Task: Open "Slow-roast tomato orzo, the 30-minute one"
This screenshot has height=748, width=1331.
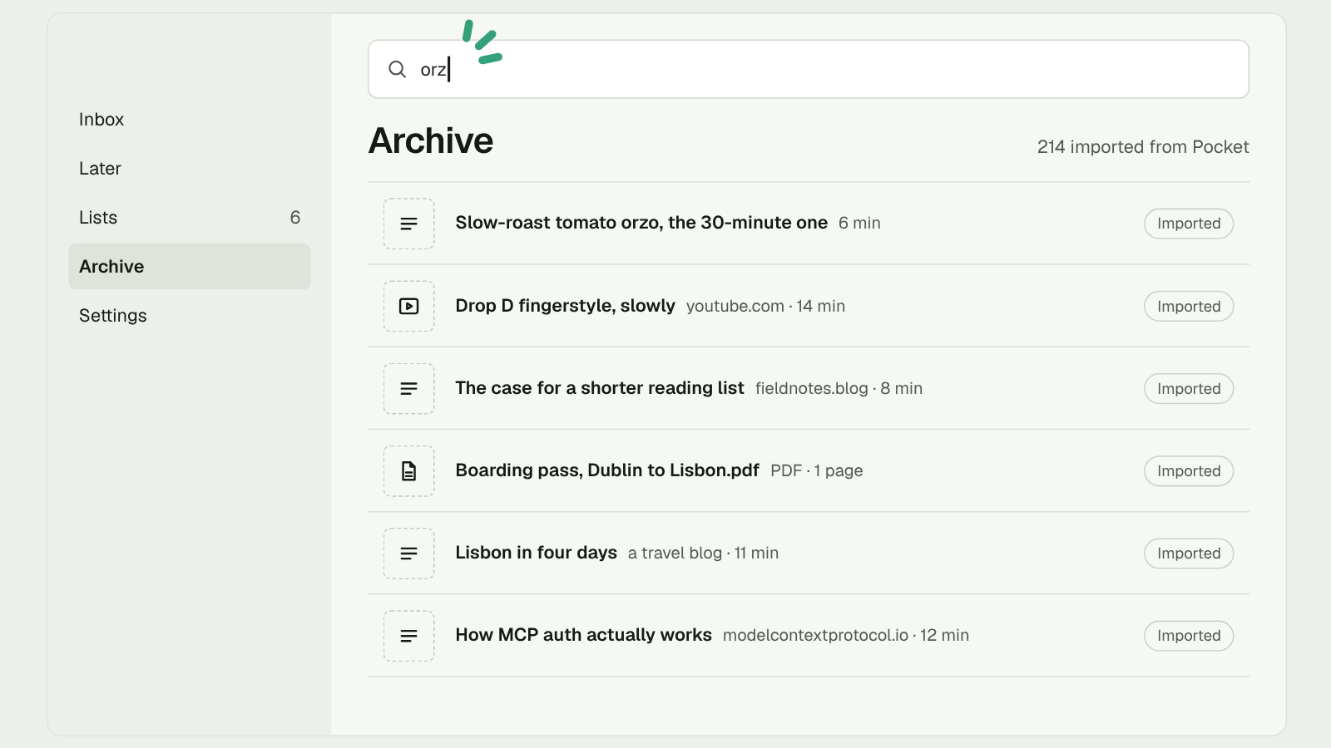Action: [641, 223]
